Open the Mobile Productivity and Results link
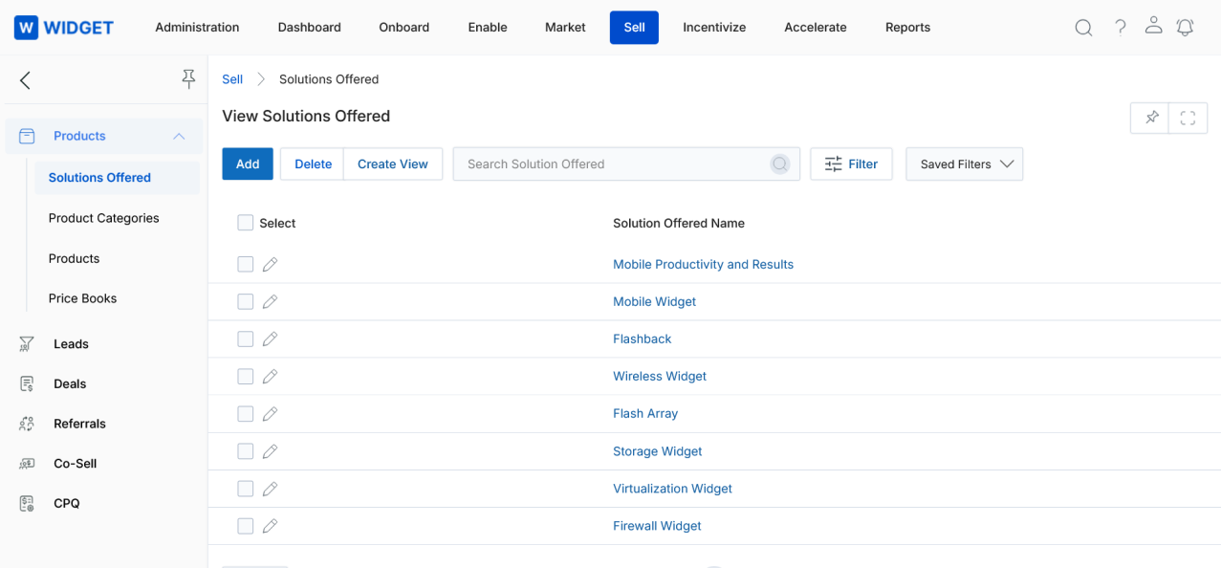The image size is (1221, 568). pos(703,264)
